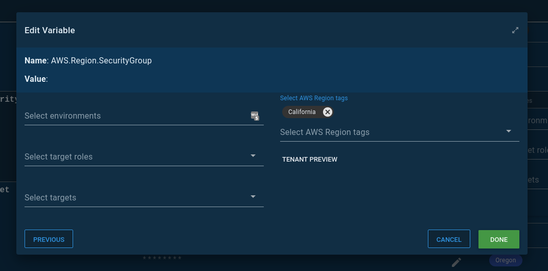Open the target roles dropdown arrow

[253, 156]
